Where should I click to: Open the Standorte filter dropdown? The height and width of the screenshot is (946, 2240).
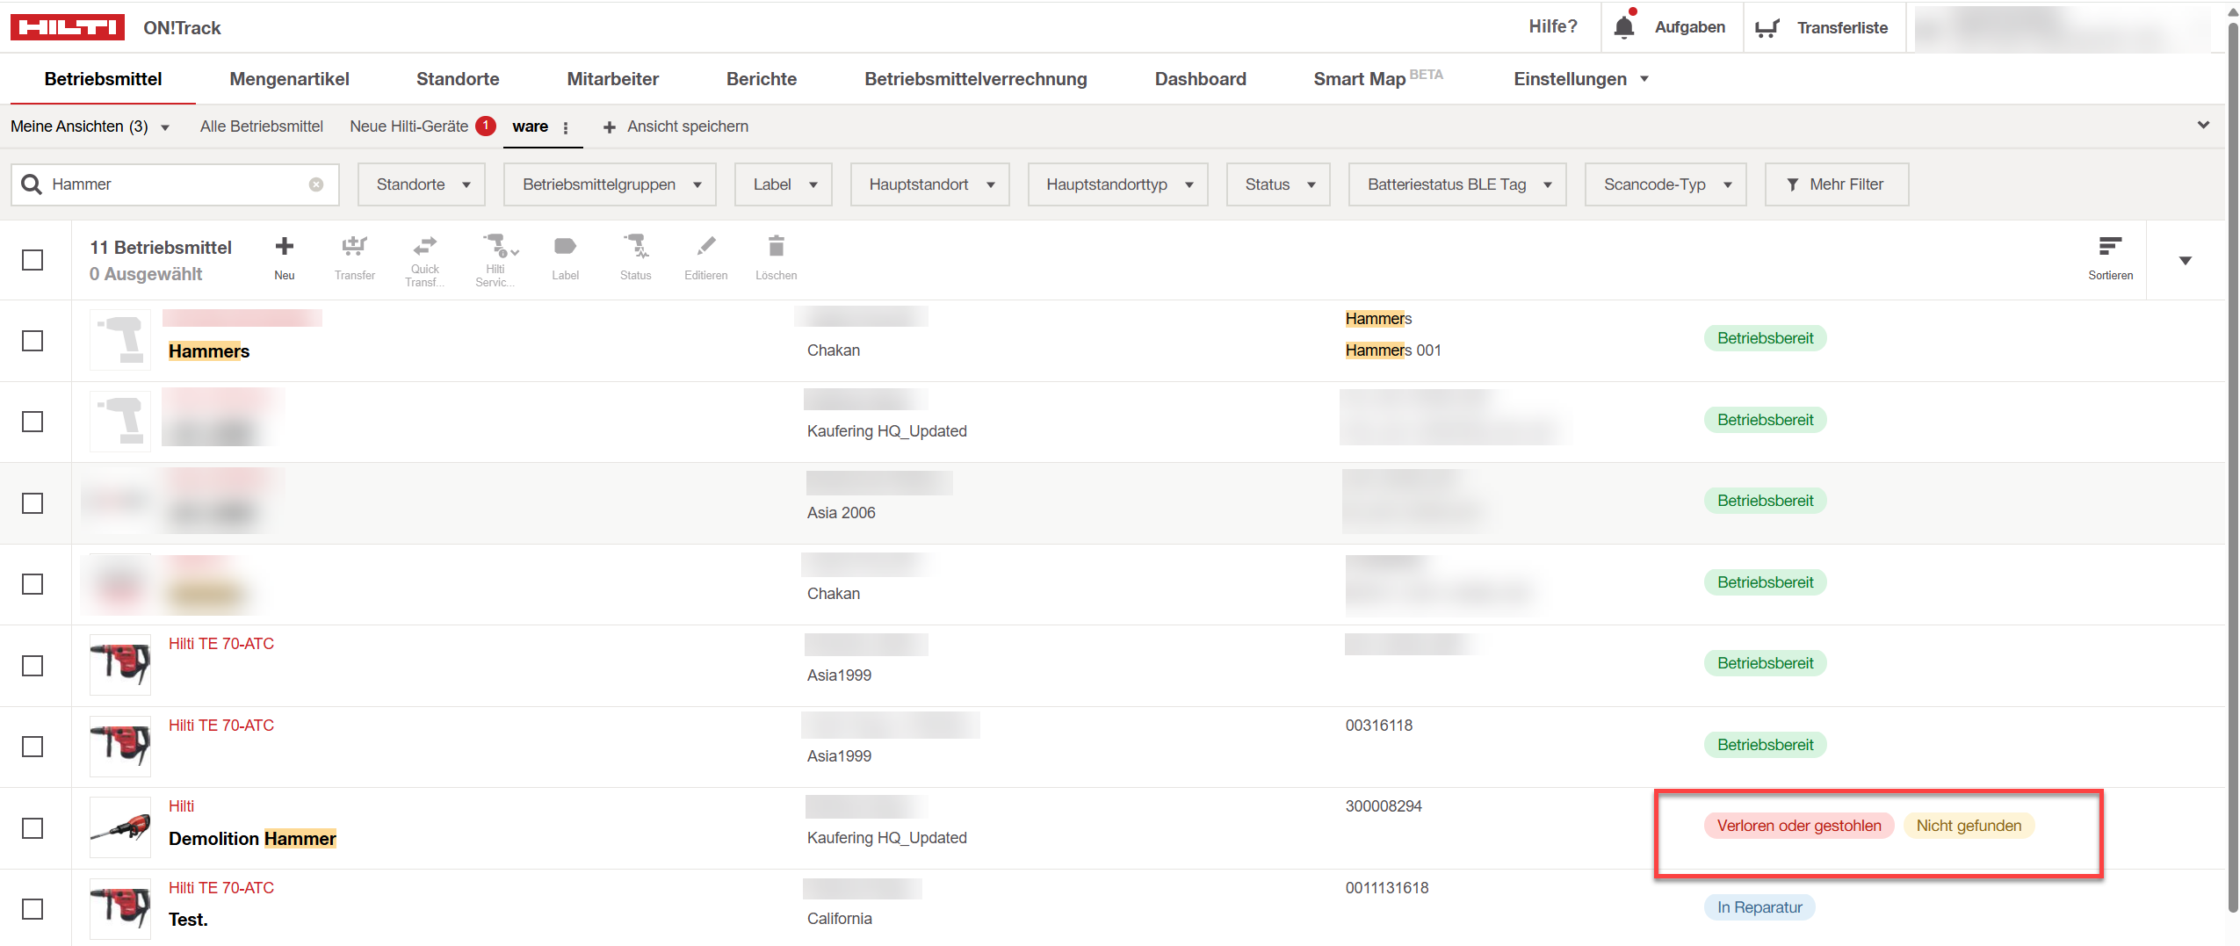tap(422, 184)
